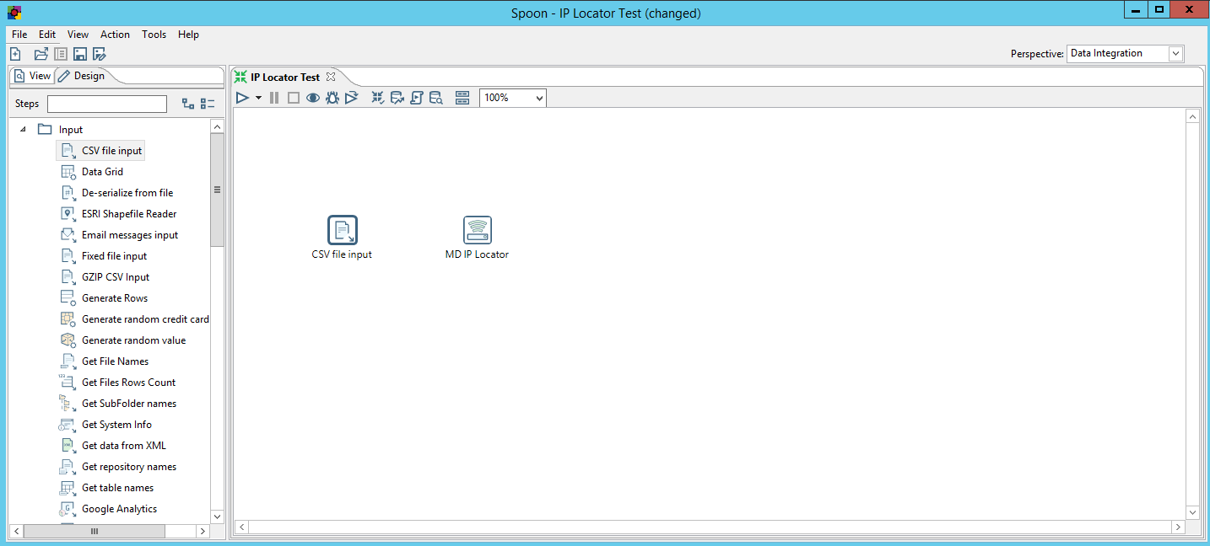Open the run options dropdown arrow
Screen dimensions: 1210x546
(258, 98)
